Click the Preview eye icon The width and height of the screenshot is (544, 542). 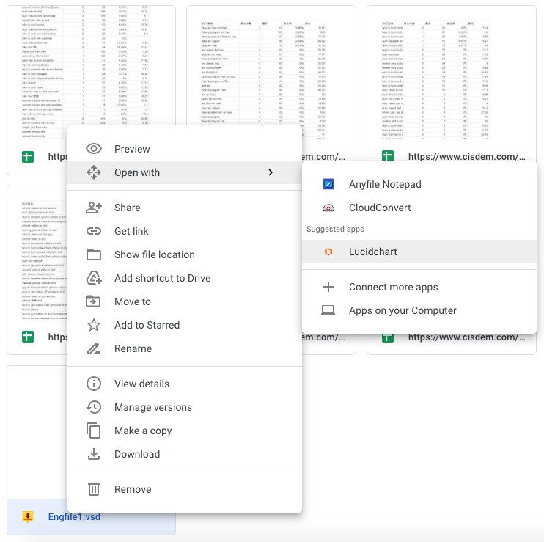tap(94, 149)
